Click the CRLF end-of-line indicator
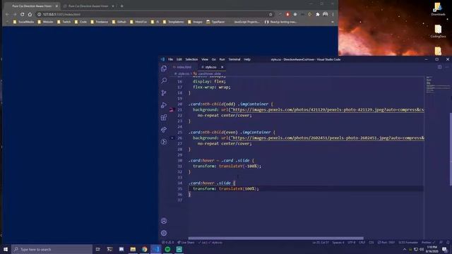Viewport: 452px width, 254px height. [x=362, y=243]
